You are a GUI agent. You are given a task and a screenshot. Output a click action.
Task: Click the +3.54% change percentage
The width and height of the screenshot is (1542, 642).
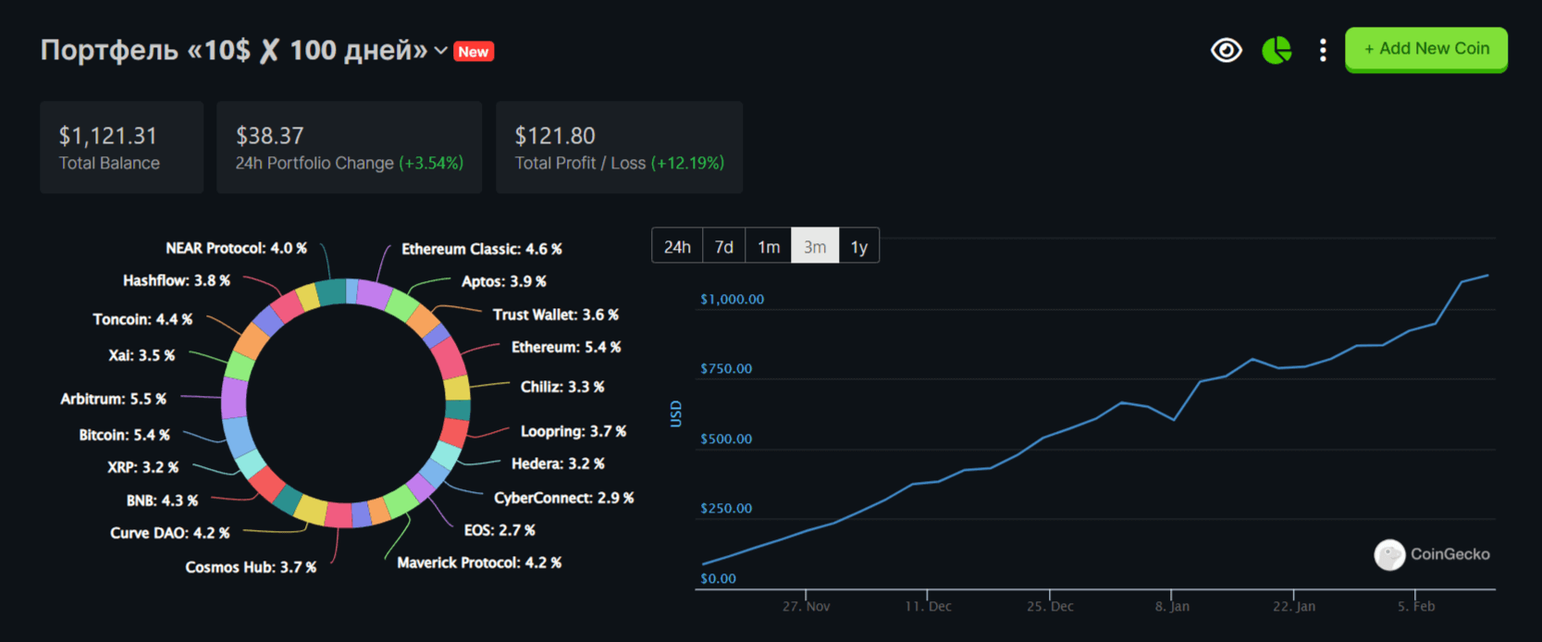coord(431,163)
